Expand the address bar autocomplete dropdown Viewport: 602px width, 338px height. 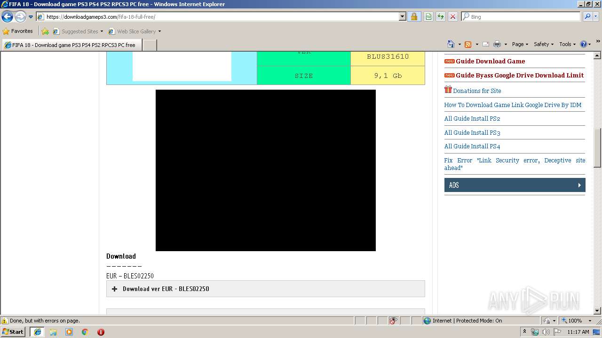(x=402, y=17)
